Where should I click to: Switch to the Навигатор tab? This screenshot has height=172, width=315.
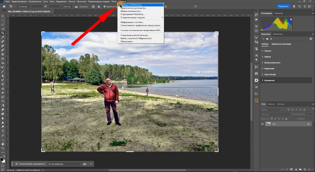point(279,13)
